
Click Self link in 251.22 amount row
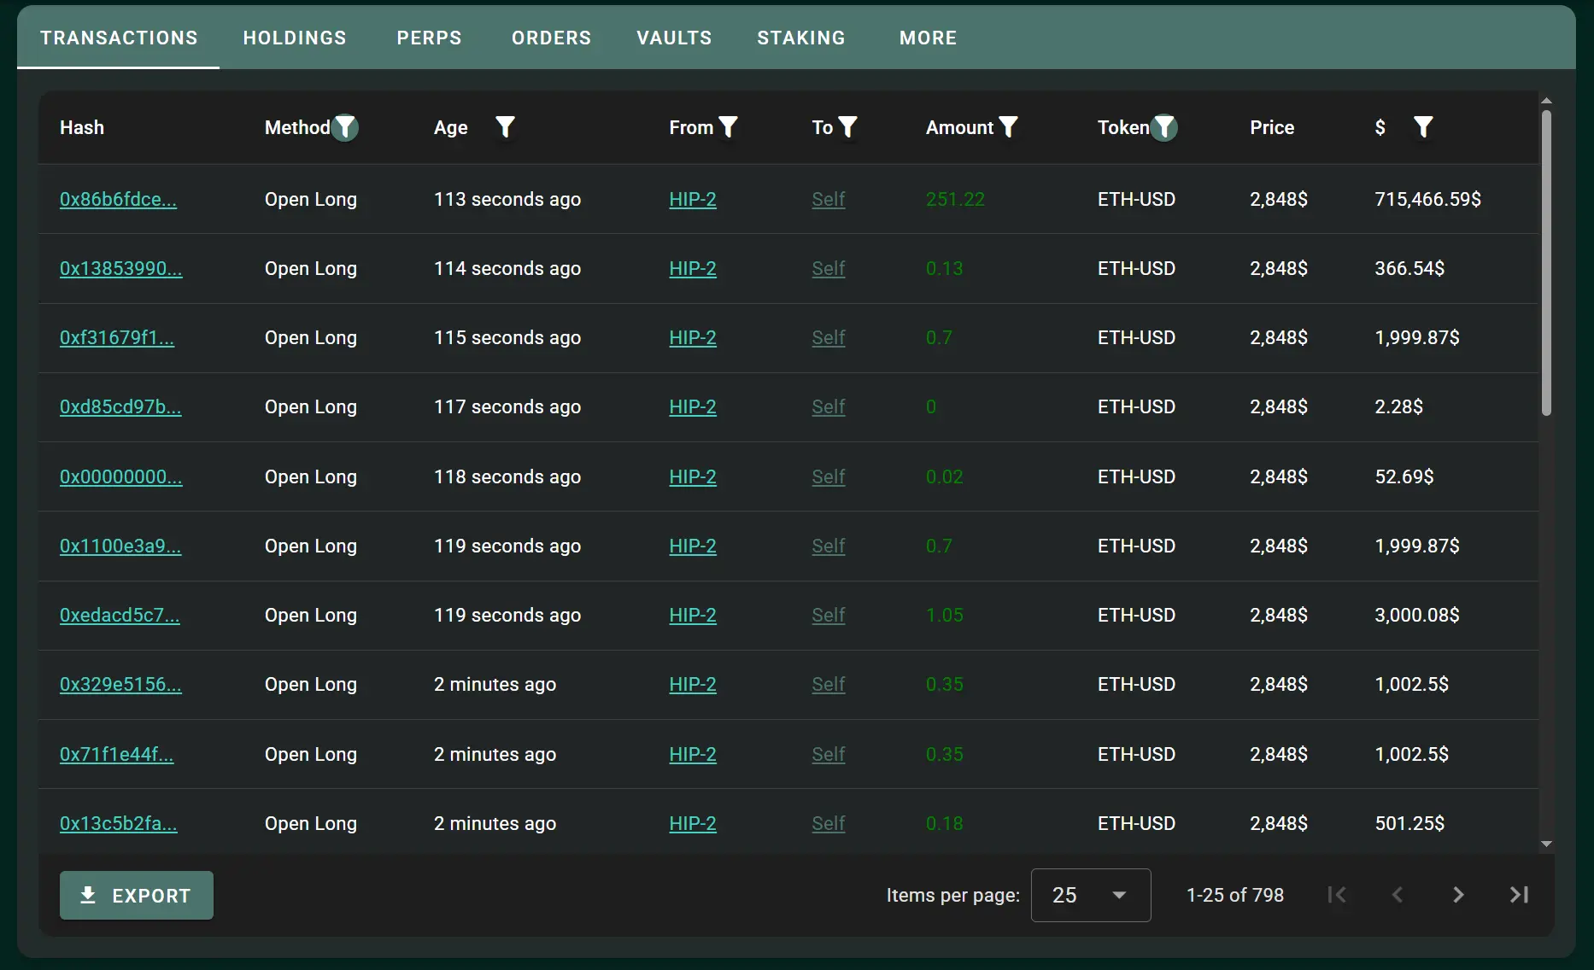click(828, 199)
